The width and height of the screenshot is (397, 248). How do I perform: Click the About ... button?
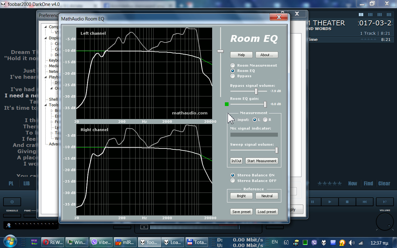click(x=267, y=55)
